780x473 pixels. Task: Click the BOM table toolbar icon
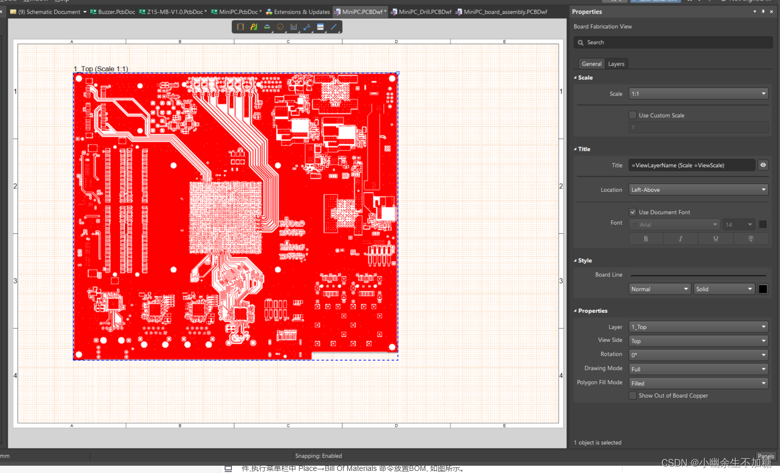pyautogui.click(x=320, y=27)
